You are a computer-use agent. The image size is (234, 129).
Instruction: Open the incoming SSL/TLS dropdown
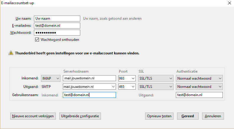click(x=156, y=78)
